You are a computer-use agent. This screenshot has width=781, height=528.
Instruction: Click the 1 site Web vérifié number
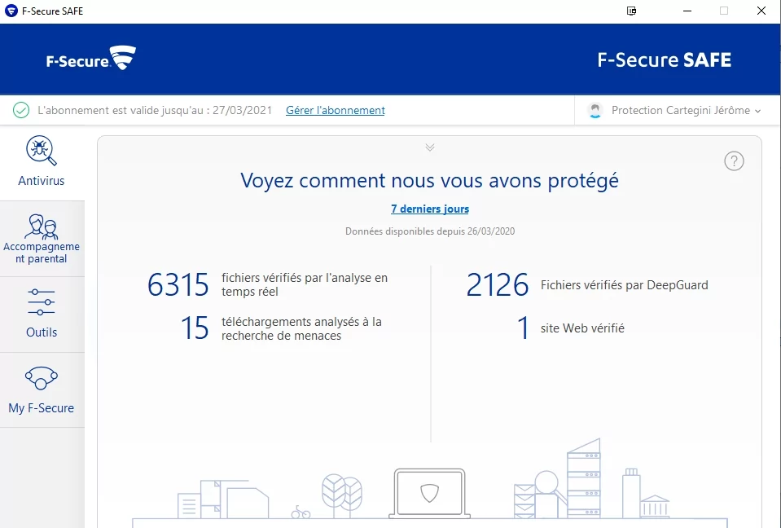(523, 328)
